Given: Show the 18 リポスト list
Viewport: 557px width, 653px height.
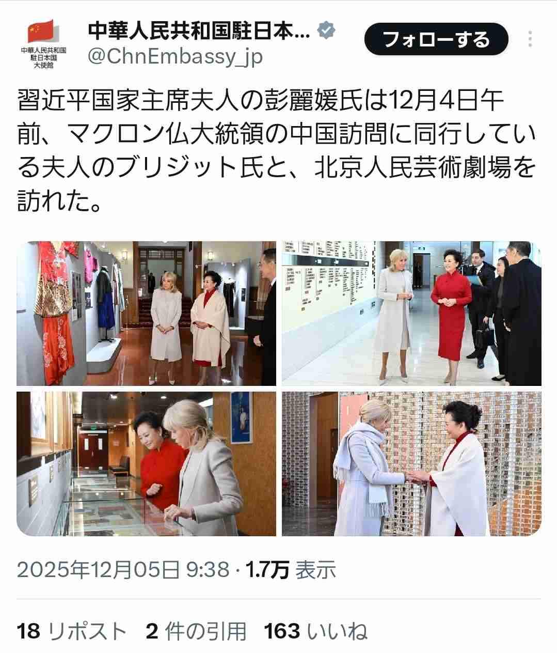Looking at the screenshot, I should tap(72, 631).
